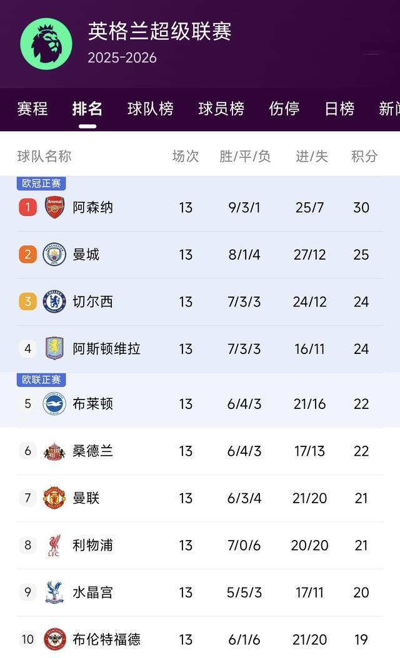The width and height of the screenshot is (400, 658).
Task: Click the Manchester United red devil badge
Action: 54,498
